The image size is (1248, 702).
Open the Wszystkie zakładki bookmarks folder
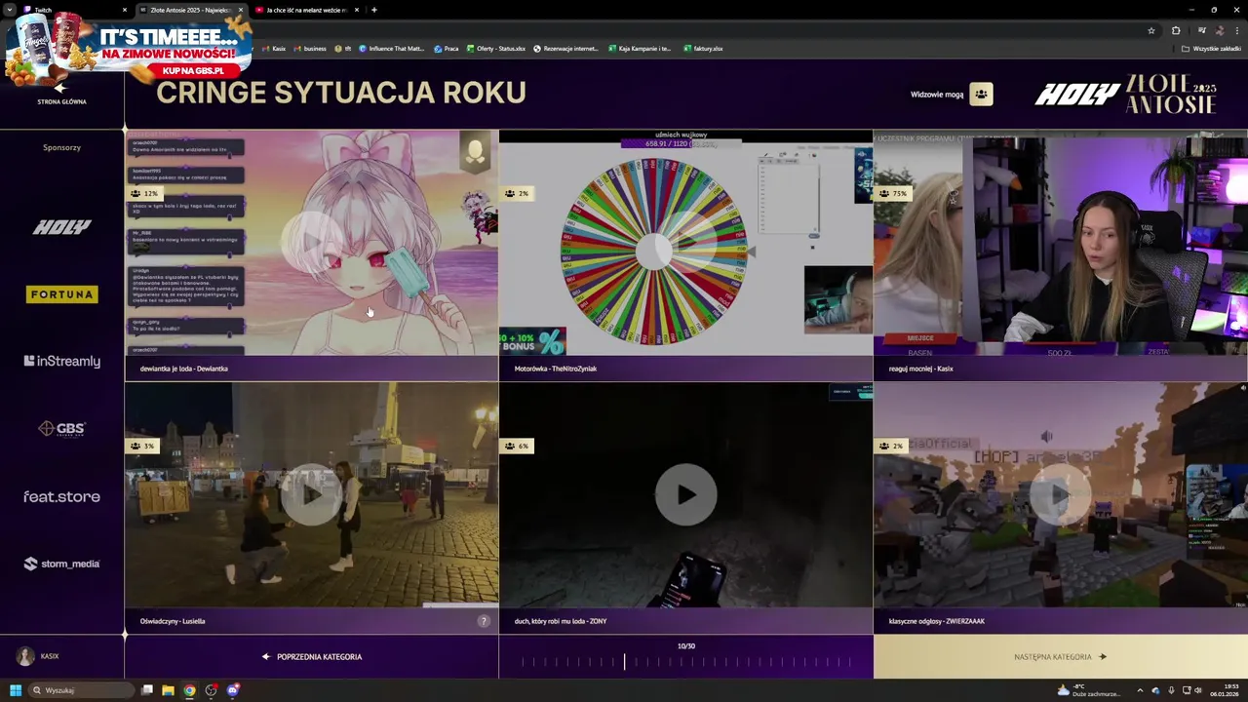1211,48
